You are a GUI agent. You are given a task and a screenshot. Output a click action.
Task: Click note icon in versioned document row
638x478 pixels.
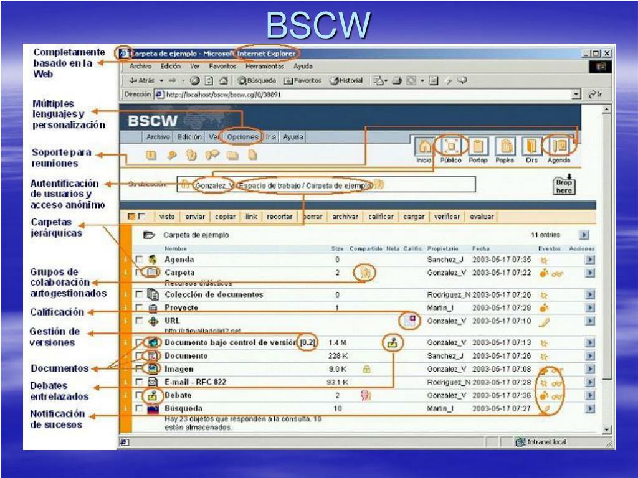[x=393, y=343]
